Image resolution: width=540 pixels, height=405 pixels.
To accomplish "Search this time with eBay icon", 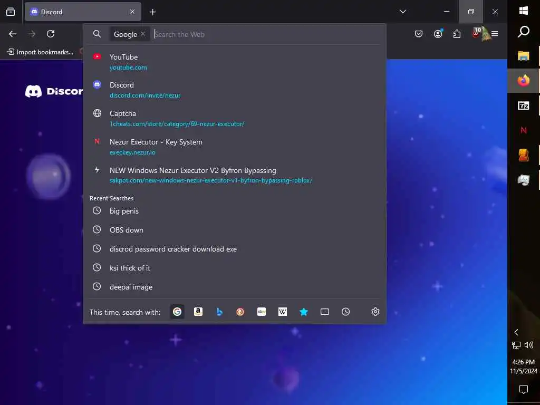I will point(262,312).
